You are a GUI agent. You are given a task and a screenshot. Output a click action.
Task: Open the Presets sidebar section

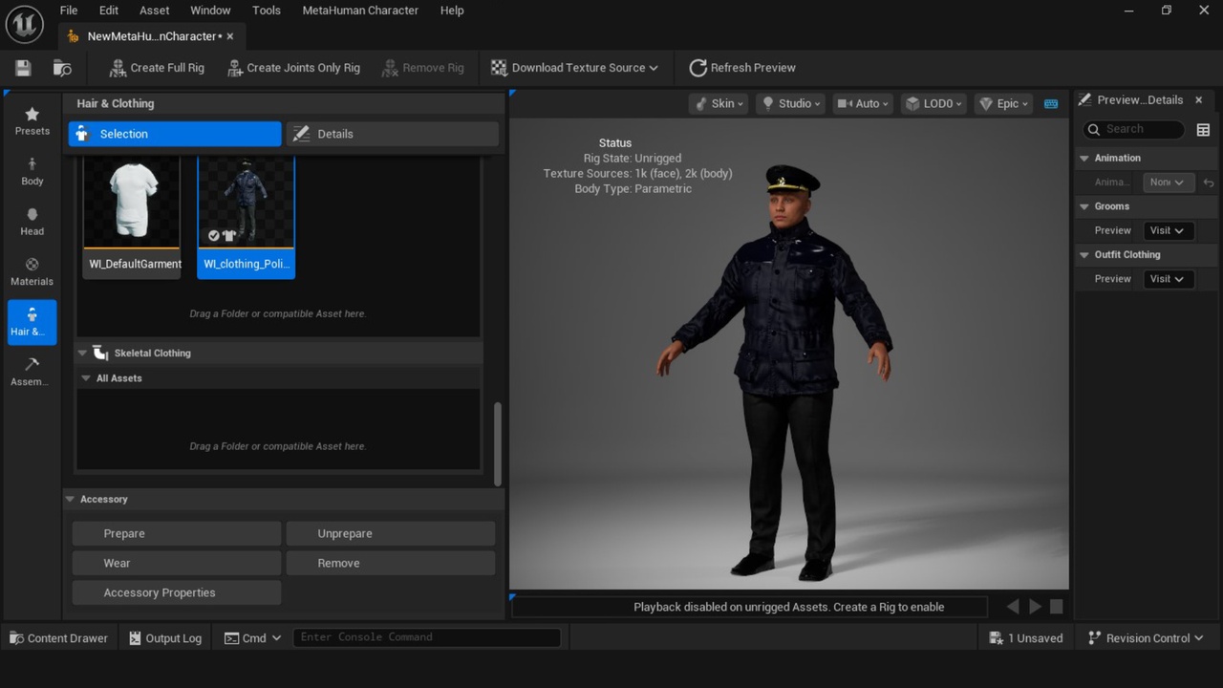32,121
